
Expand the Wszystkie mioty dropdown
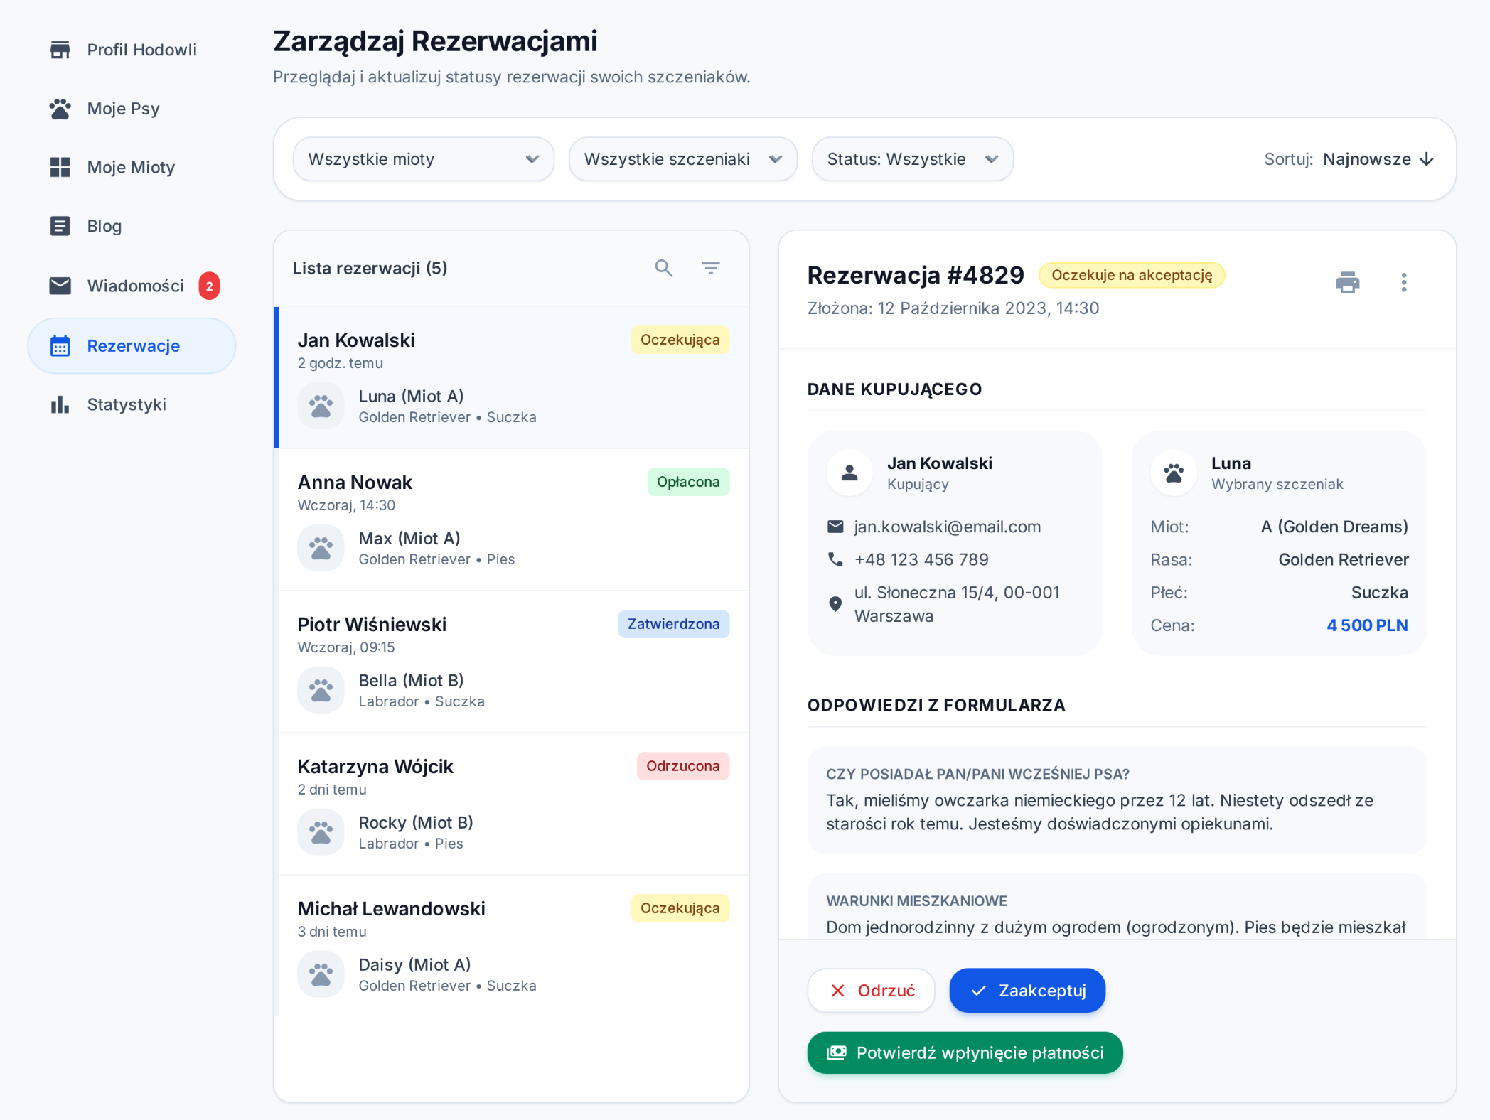point(423,159)
